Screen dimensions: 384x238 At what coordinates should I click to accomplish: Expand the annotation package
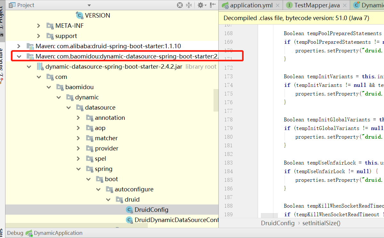79,118
